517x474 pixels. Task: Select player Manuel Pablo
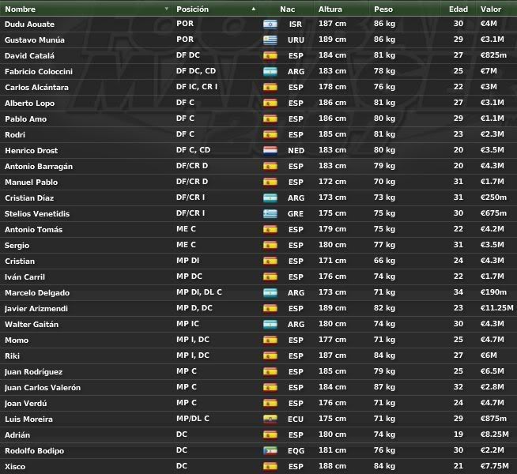[x=32, y=182]
